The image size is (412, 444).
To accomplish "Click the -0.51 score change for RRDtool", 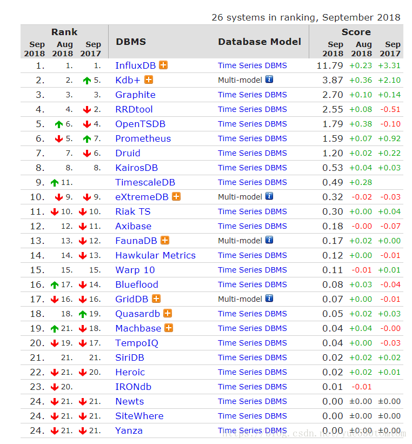I will (x=390, y=109).
